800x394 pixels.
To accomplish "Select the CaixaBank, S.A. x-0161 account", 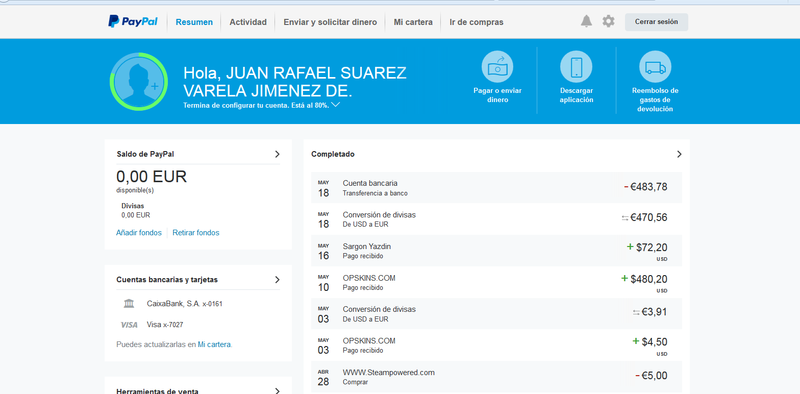I will [185, 304].
